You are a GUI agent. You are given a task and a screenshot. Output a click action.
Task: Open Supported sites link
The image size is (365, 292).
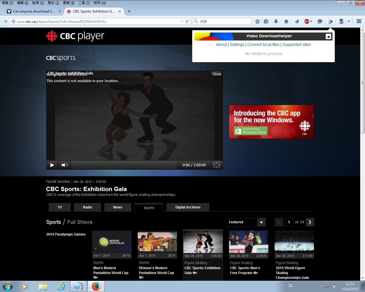[x=297, y=44]
